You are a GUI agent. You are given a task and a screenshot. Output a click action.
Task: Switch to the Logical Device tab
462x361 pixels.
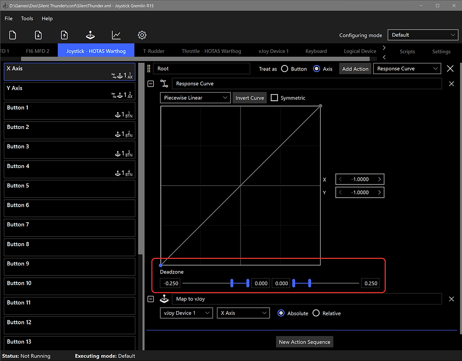click(x=360, y=51)
